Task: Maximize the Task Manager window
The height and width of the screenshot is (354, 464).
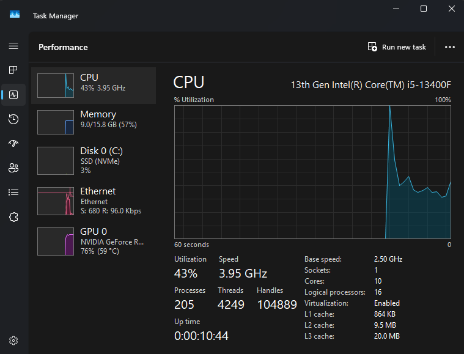Action: [424, 9]
